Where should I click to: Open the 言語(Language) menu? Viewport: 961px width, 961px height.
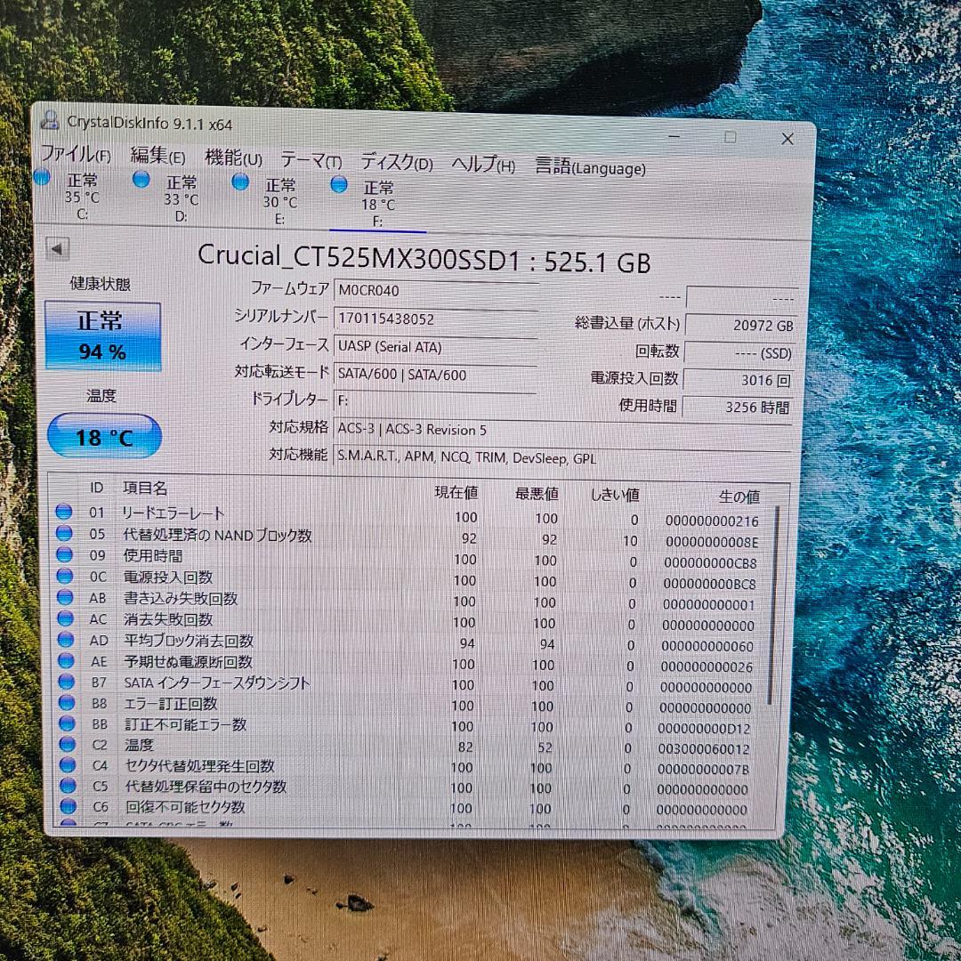pos(590,167)
